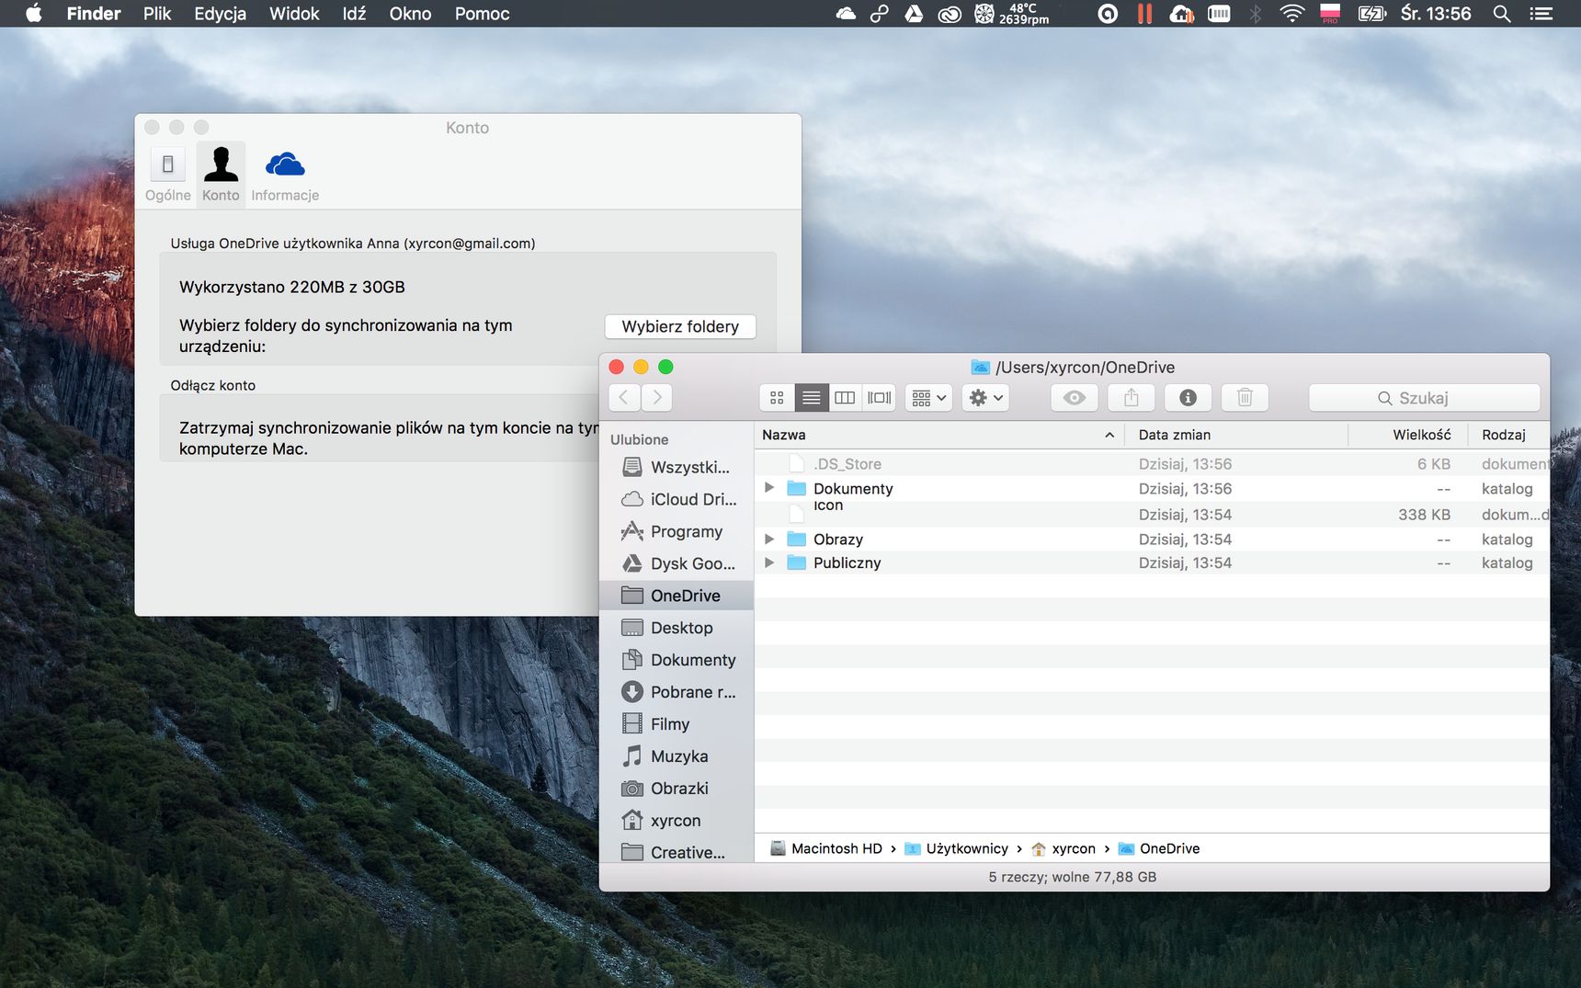
Task: Open Programy in Finder sidebar
Action: pyautogui.click(x=677, y=531)
